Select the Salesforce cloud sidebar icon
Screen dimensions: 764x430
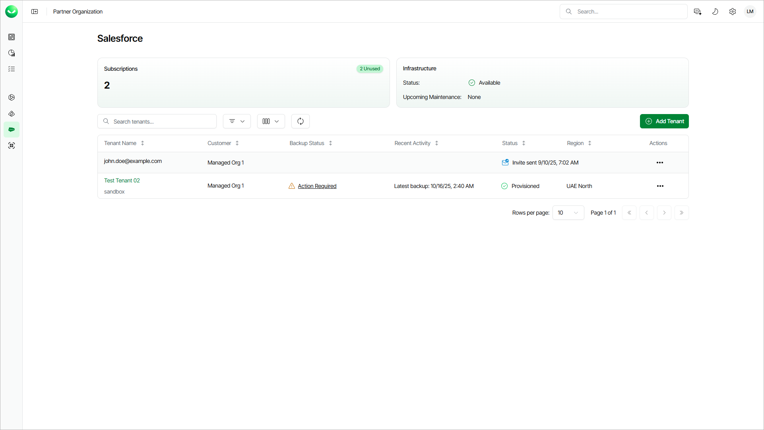coord(12,130)
